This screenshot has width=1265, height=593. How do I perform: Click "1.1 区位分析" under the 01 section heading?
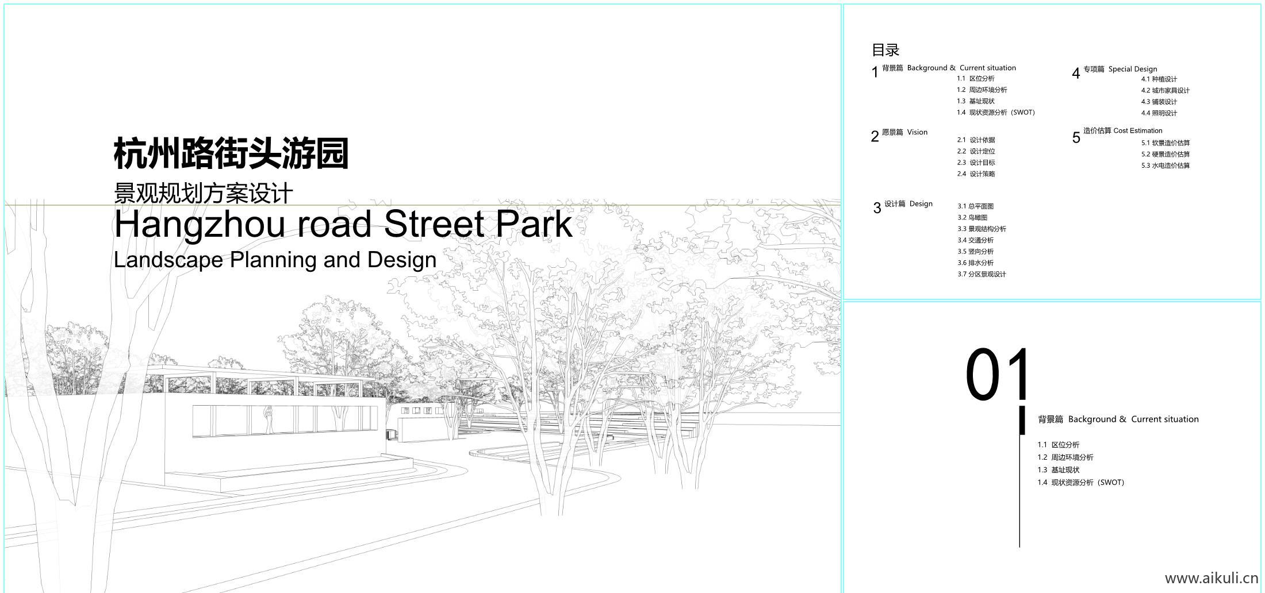(x=1058, y=445)
